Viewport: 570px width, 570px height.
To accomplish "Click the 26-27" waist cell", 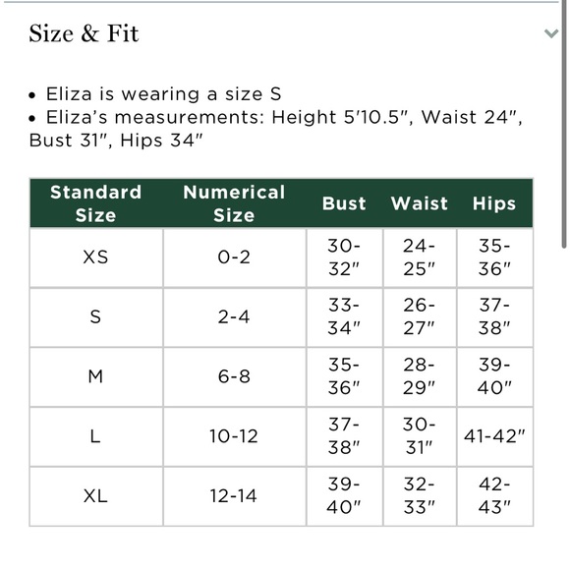I will coord(420,317).
